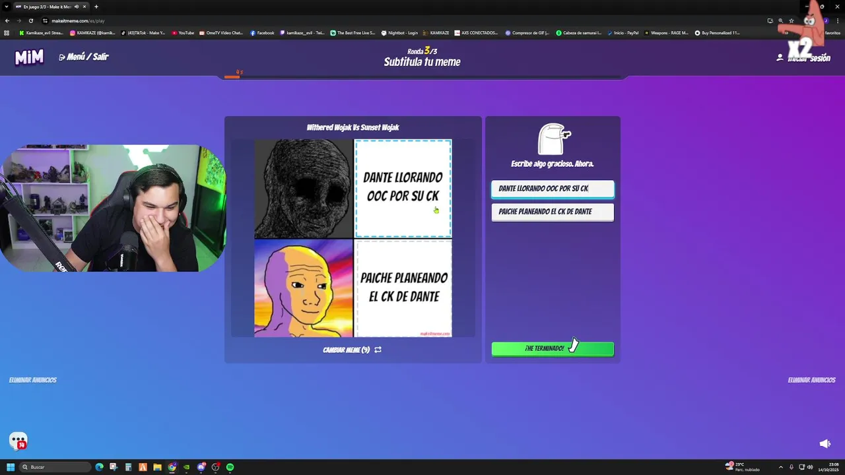
Task: Click CAMBIAR MEME (5) button
Action: pyautogui.click(x=352, y=350)
